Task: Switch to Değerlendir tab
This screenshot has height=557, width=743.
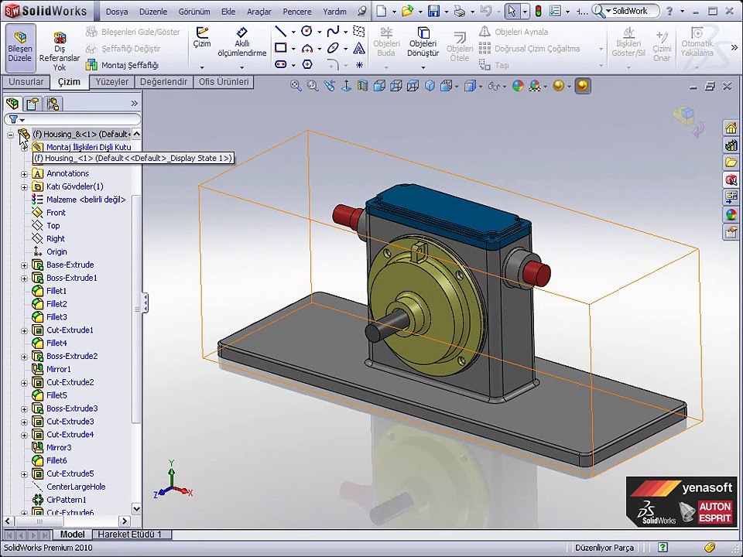Action: (163, 82)
